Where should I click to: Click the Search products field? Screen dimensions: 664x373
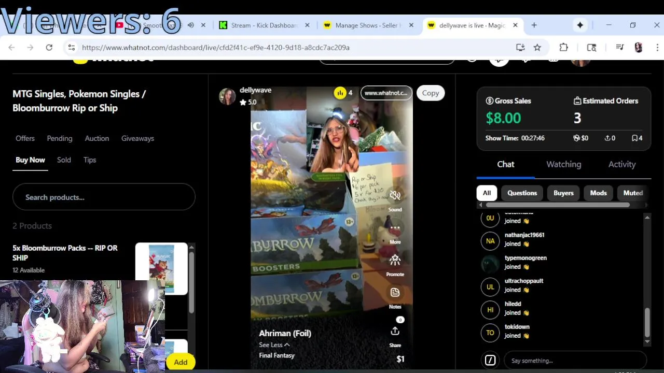coord(104,197)
